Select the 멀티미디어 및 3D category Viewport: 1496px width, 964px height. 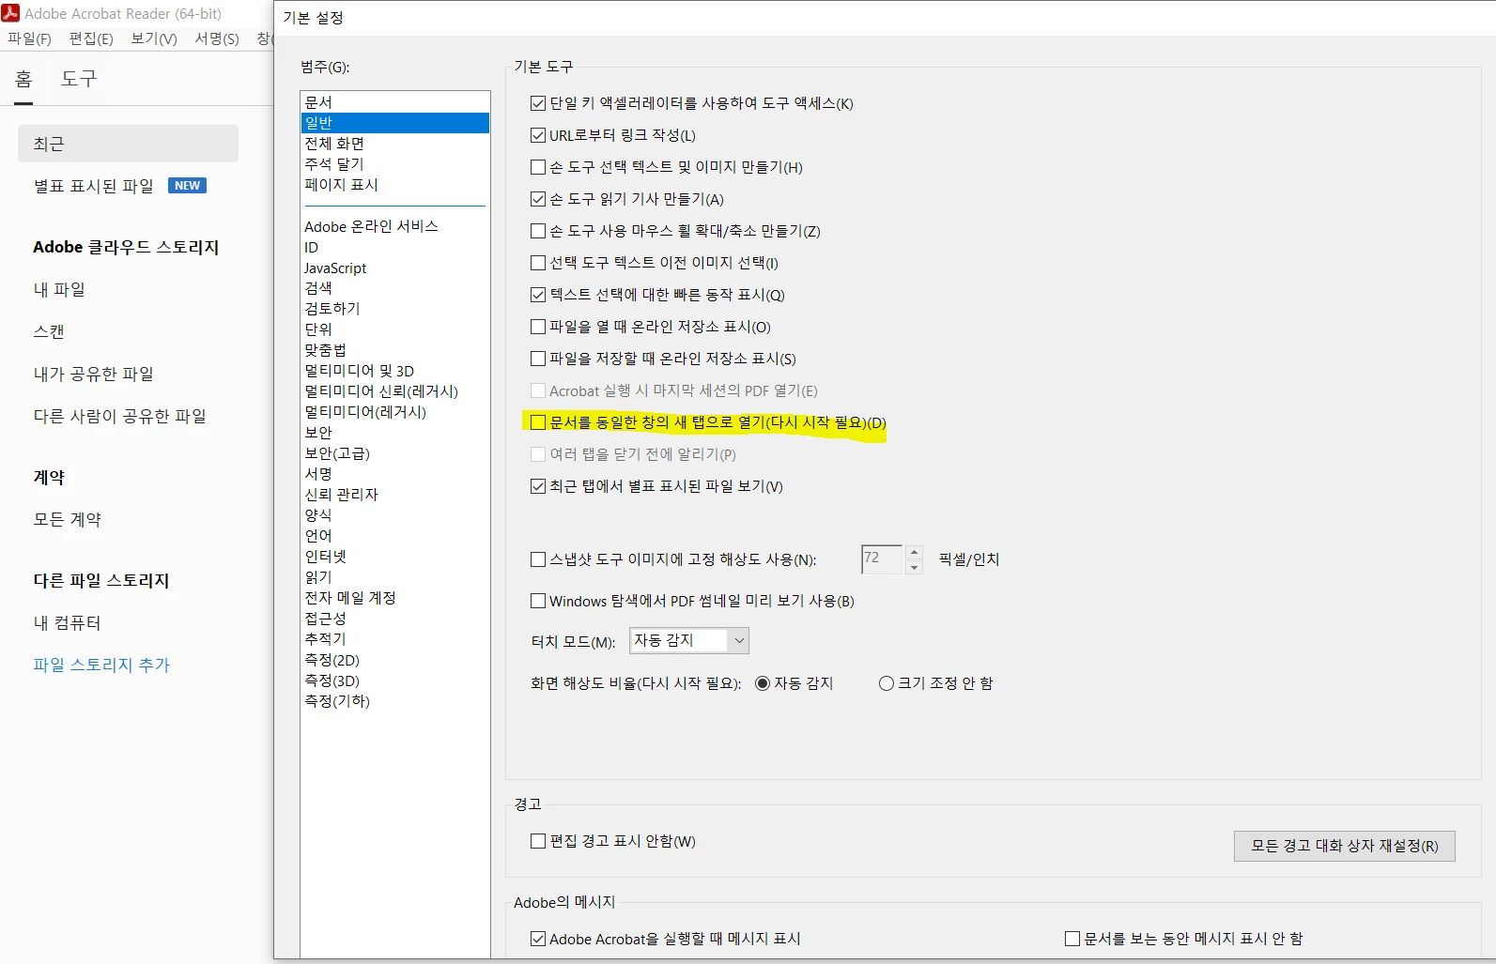395,371
